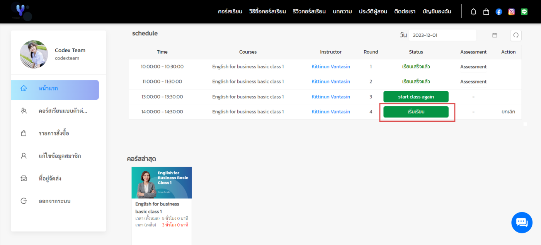Open the Facebook page icon
The height and width of the screenshot is (245, 541).
(499, 12)
